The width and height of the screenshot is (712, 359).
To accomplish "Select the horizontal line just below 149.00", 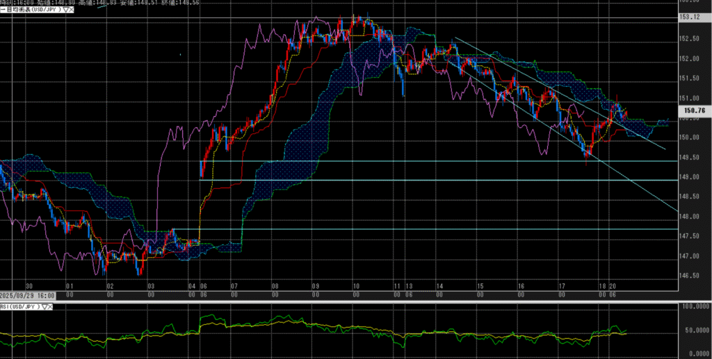I will pos(417,180).
